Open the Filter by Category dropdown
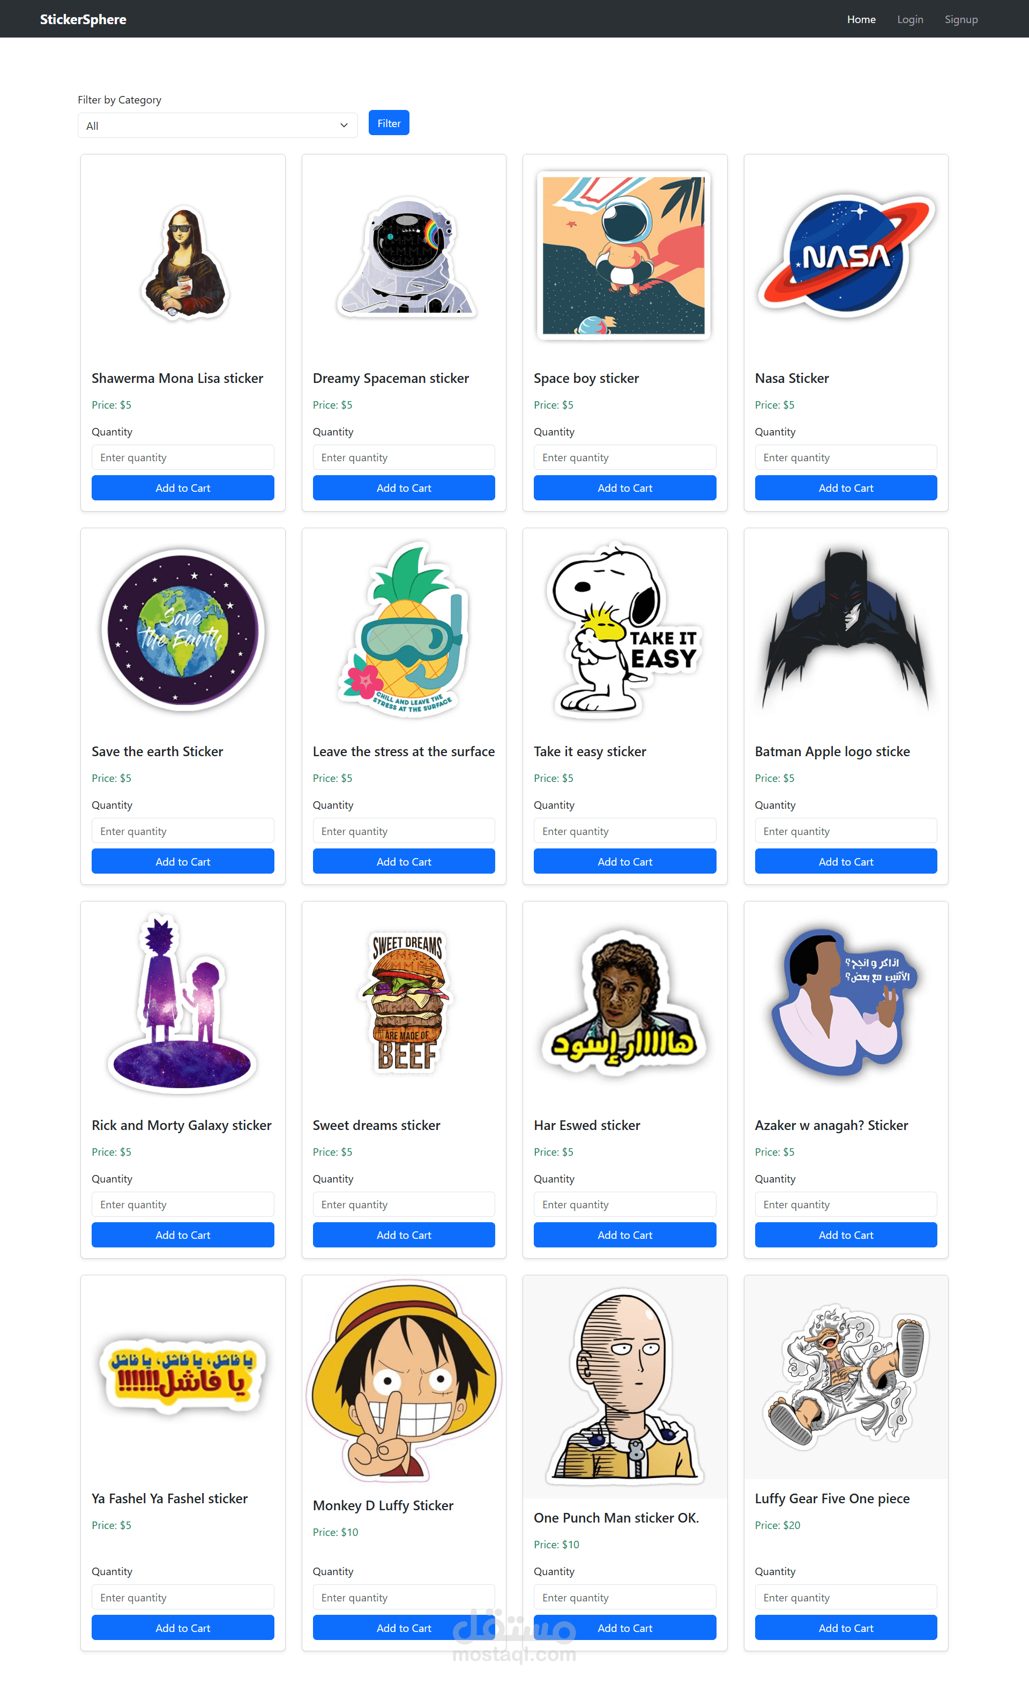The height and width of the screenshot is (1699, 1029). (x=217, y=125)
